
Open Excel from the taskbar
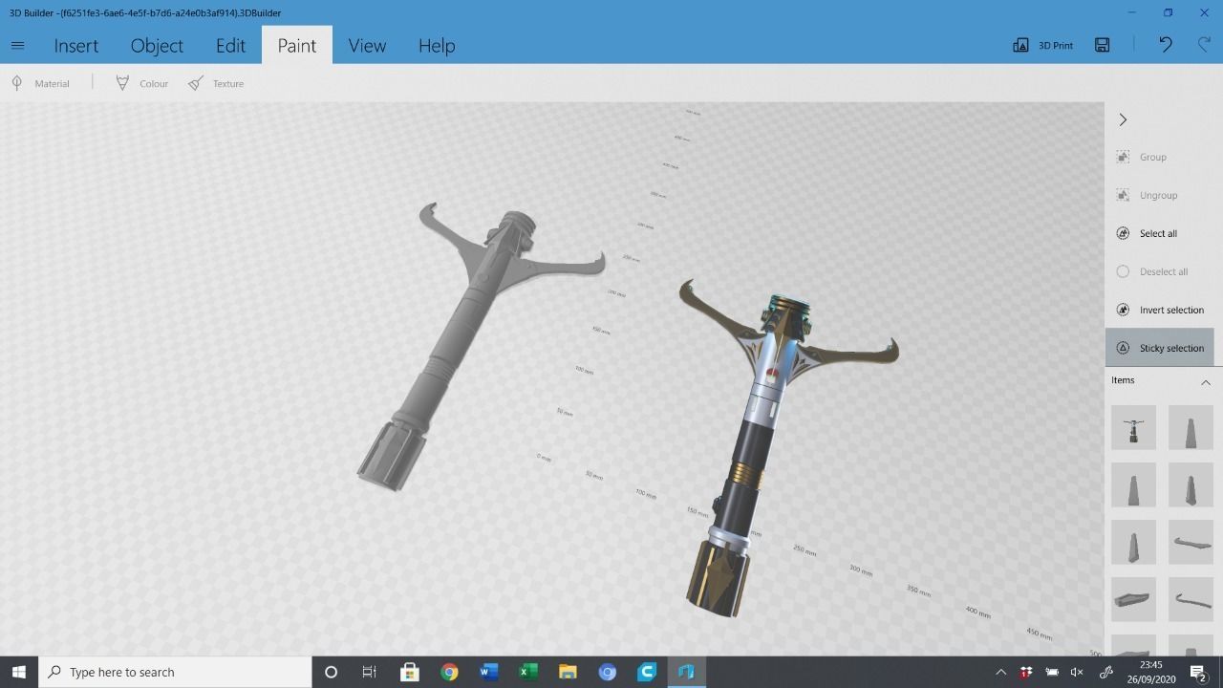pyautogui.click(x=527, y=672)
